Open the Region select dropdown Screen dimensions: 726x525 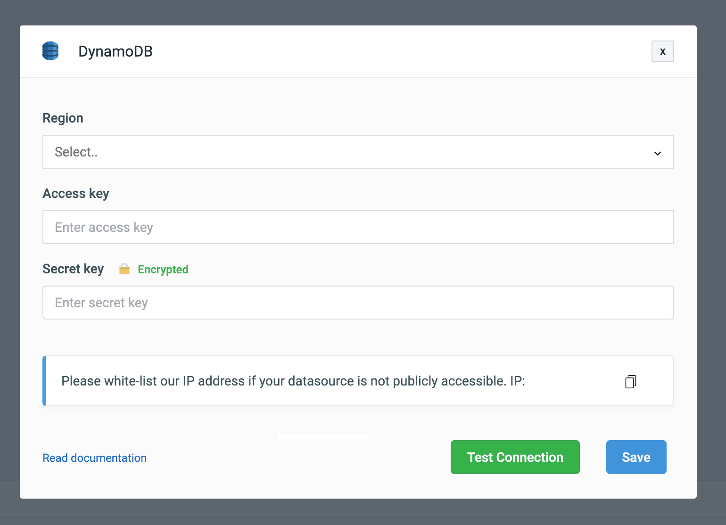pos(358,152)
